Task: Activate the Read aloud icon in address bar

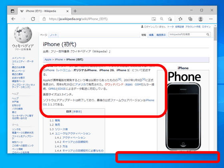Action: [154, 19]
